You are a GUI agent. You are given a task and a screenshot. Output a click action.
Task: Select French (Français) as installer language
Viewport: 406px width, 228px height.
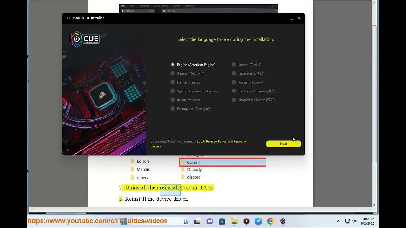click(x=186, y=82)
